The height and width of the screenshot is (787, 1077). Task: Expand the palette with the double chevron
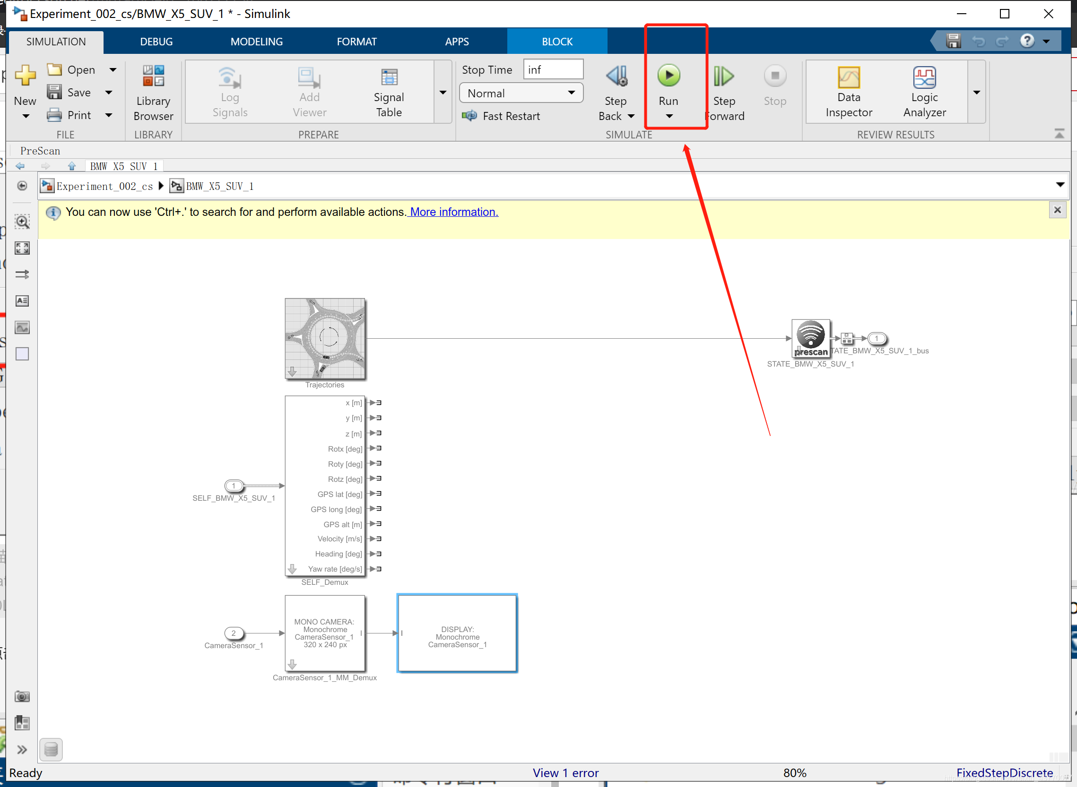(x=22, y=750)
